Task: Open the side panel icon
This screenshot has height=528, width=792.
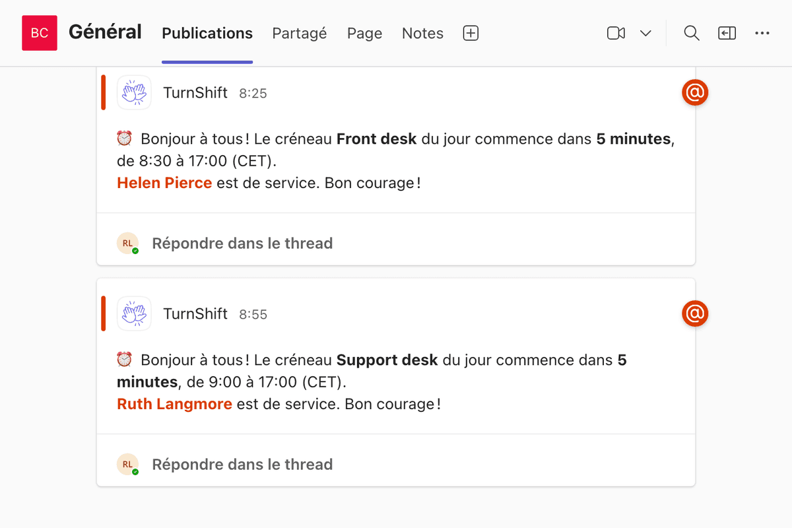Action: 727,33
